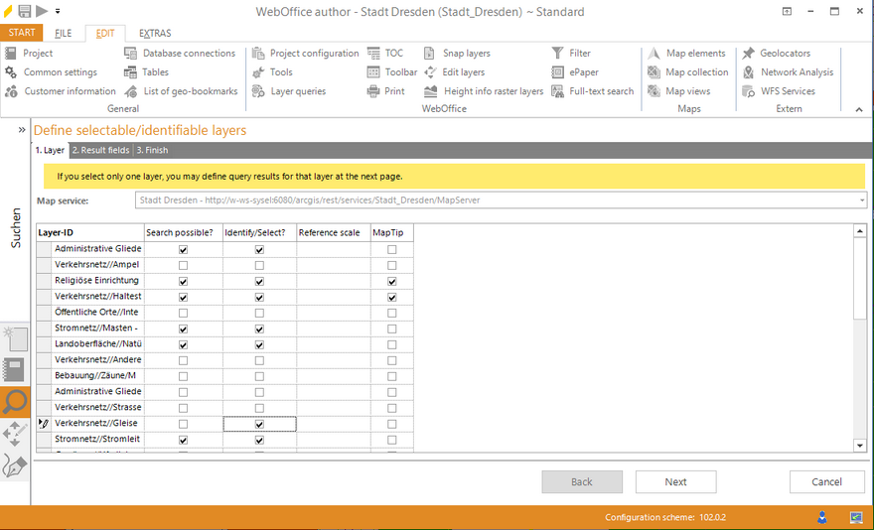
Task: Open Height info raster layers icon
Action: [430, 91]
